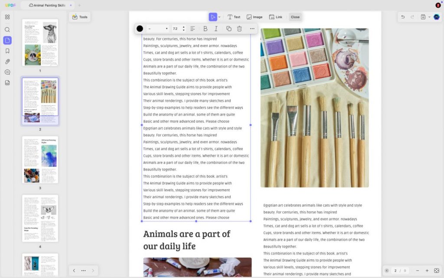Screen dimensions: 444x278
Task: Open the search panel in the sidebar
Action: click(x=7, y=29)
